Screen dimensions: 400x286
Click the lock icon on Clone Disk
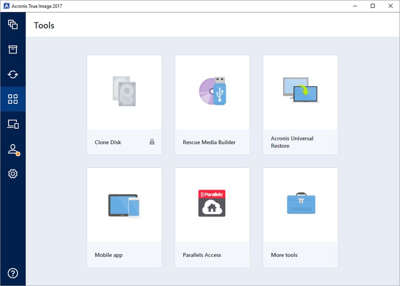[152, 142]
